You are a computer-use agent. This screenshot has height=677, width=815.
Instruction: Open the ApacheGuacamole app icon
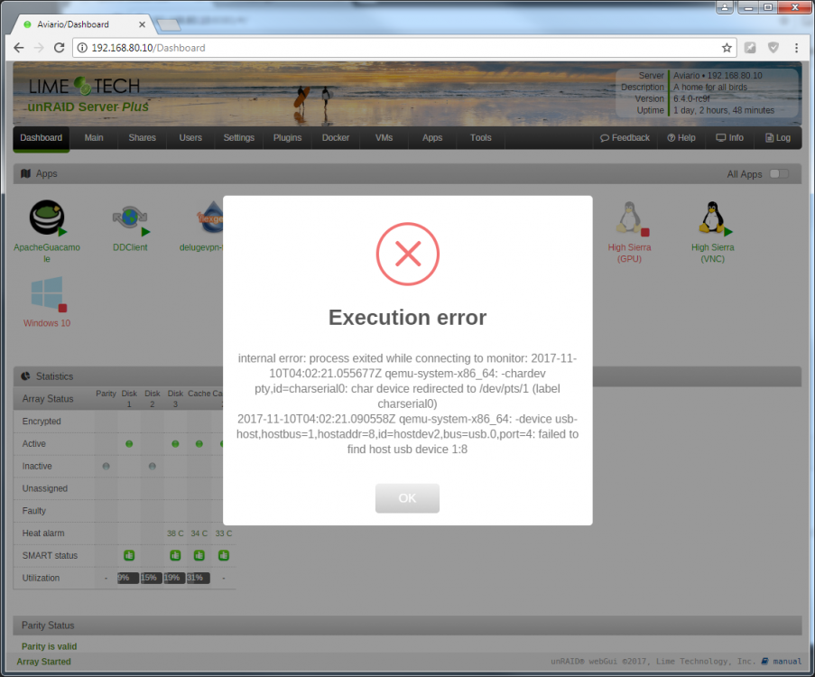coord(47,218)
